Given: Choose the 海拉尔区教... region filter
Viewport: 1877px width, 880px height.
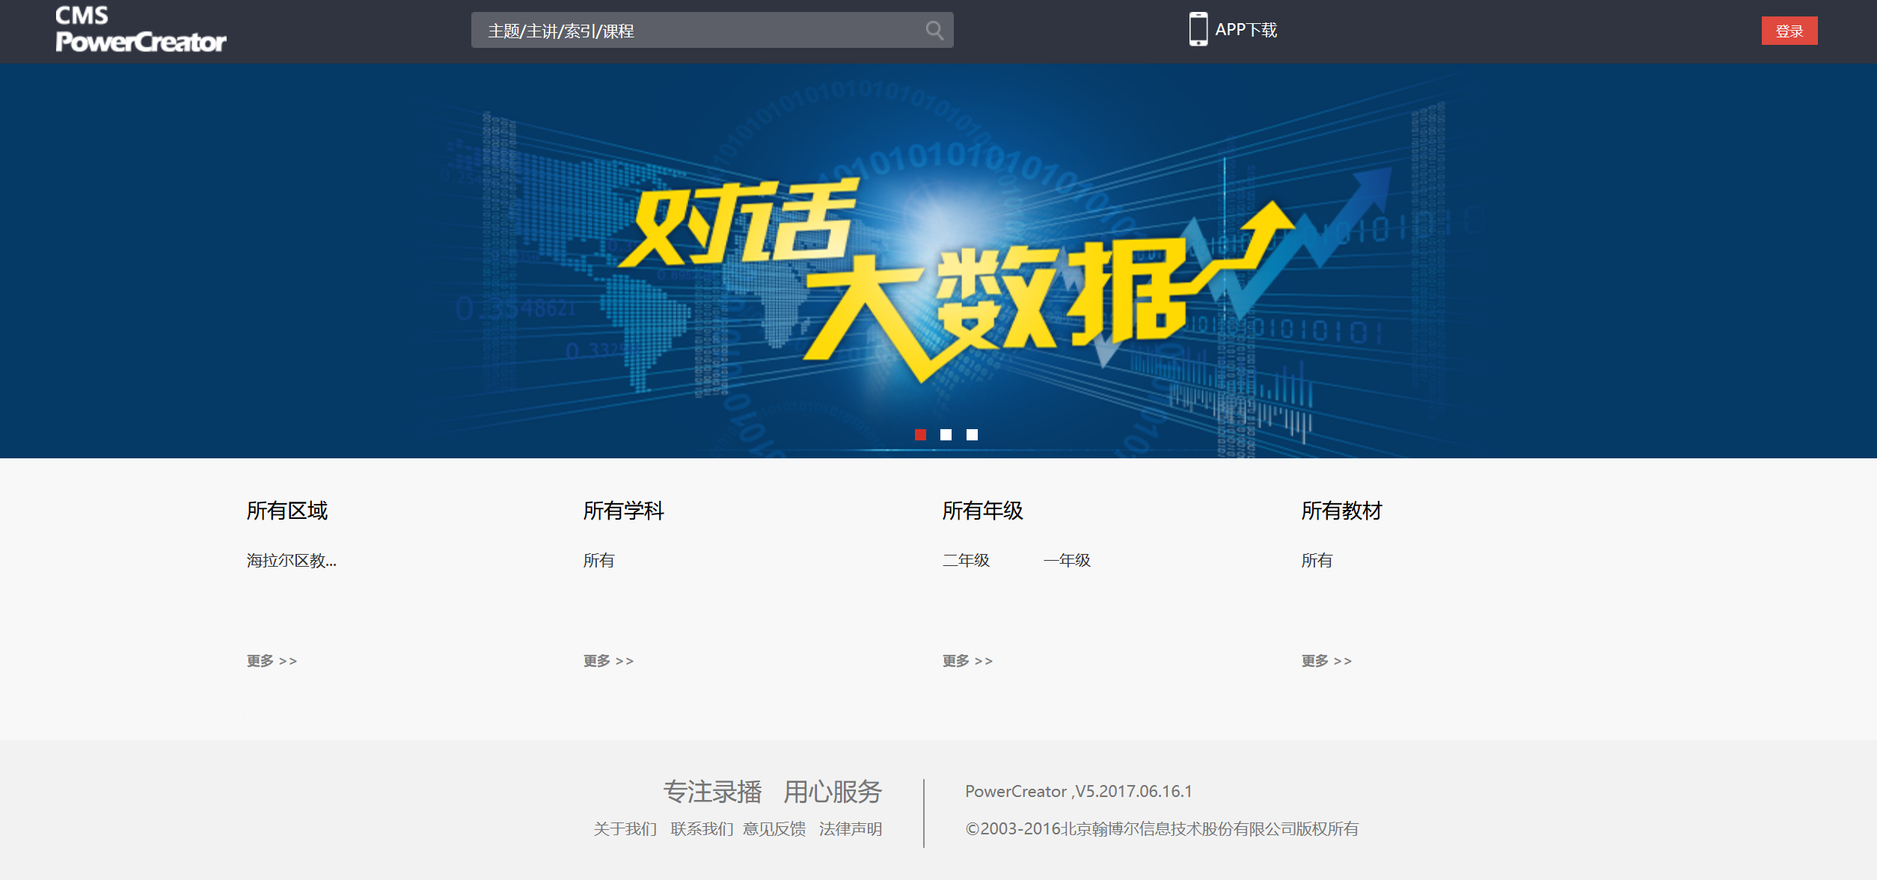Looking at the screenshot, I should pyautogui.click(x=291, y=560).
